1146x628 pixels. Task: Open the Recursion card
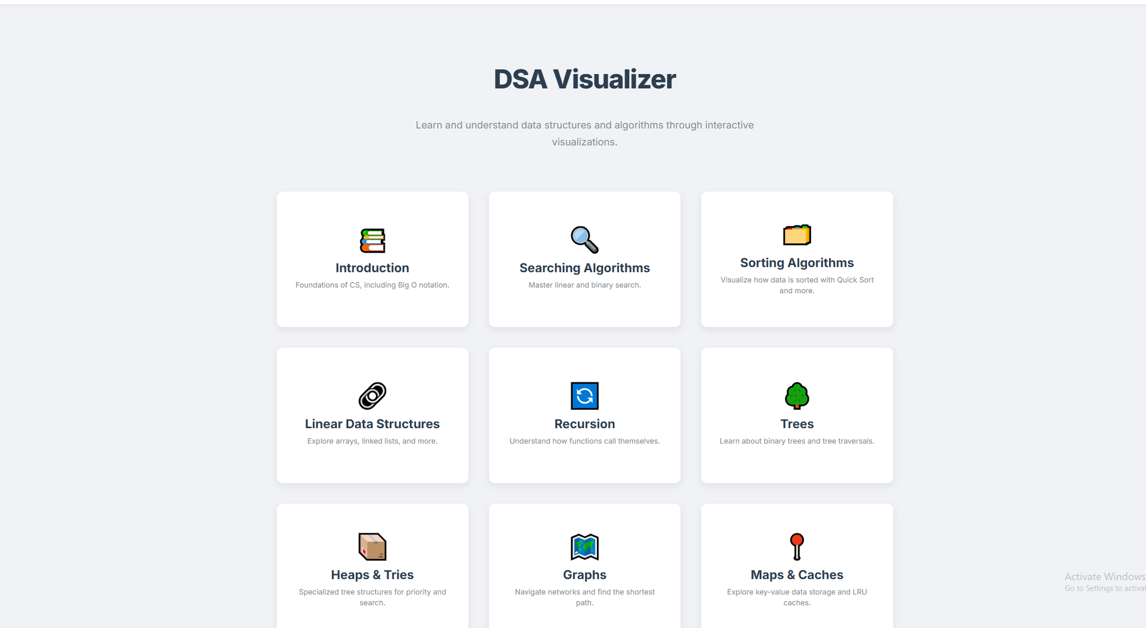point(584,415)
